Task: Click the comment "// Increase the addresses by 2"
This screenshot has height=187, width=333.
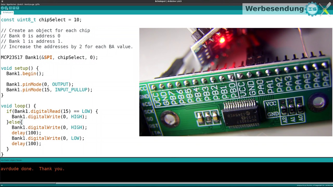Action: pyautogui.click(x=67, y=47)
